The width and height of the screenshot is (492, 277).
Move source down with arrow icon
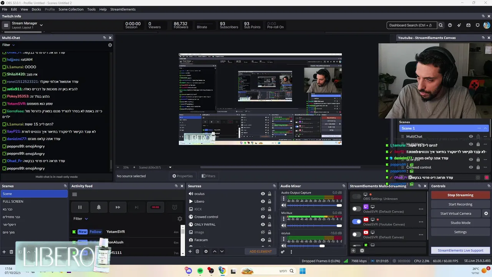[222, 251]
